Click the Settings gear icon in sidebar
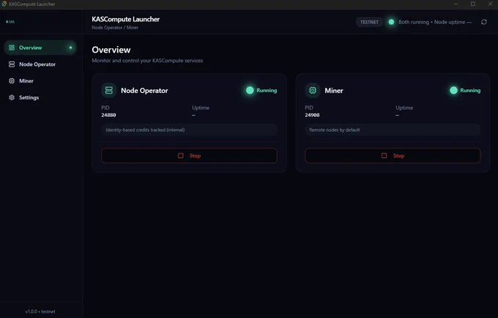498x318 pixels. [12, 98]
